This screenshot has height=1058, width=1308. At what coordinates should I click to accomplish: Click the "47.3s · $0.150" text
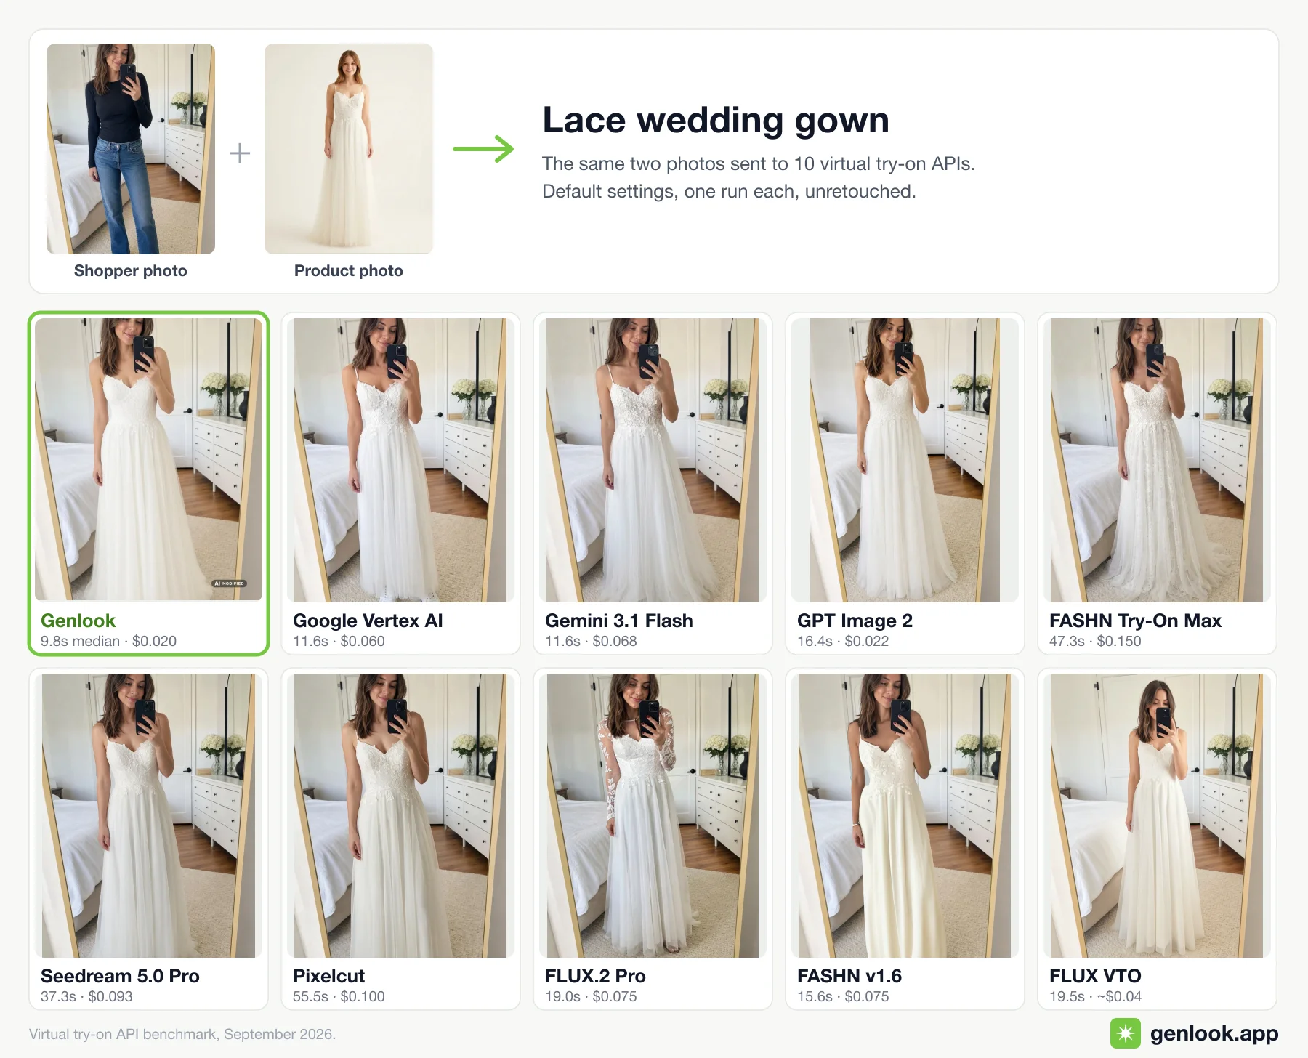[x=1095, y=641]
